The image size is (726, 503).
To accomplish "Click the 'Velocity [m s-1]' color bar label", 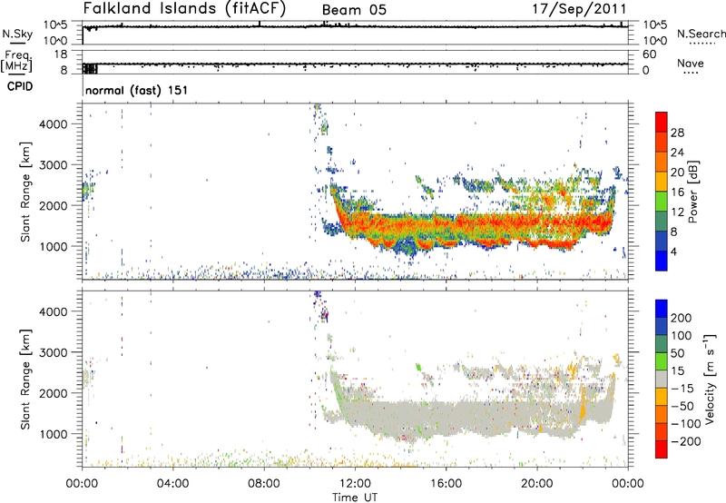I will 709,379.
